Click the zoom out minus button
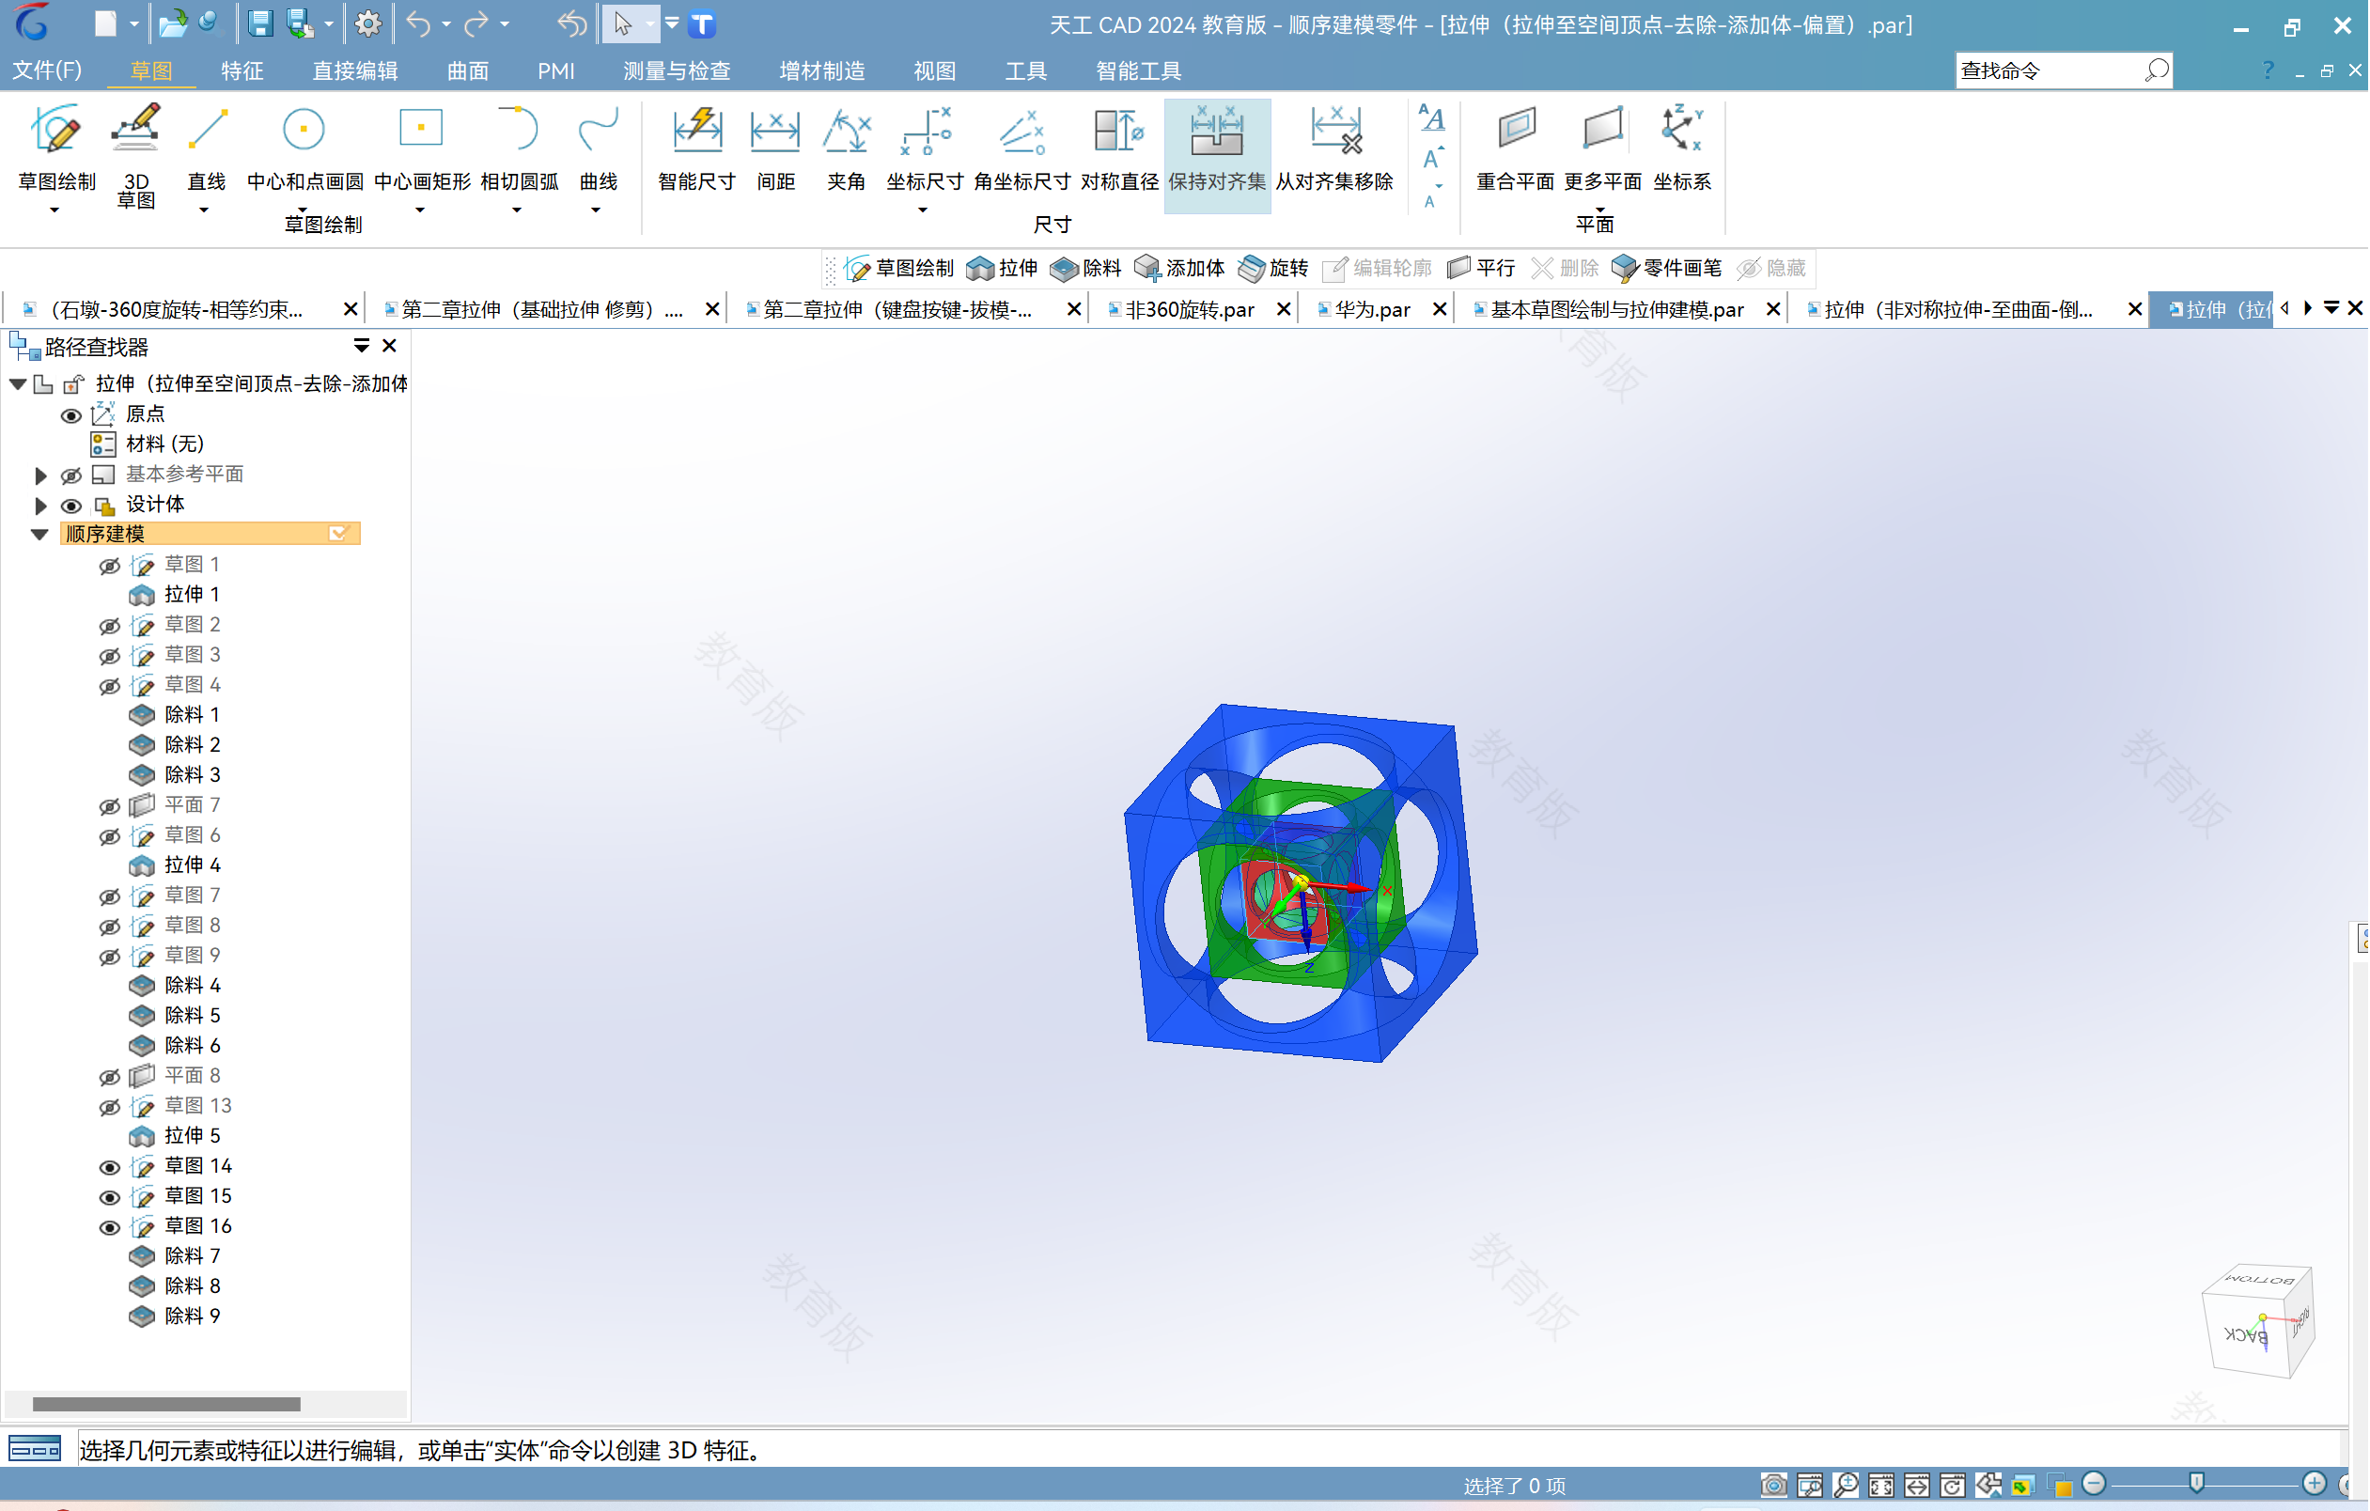This screenshot has width=2370, height=1511. (x=2094, y=1484)
